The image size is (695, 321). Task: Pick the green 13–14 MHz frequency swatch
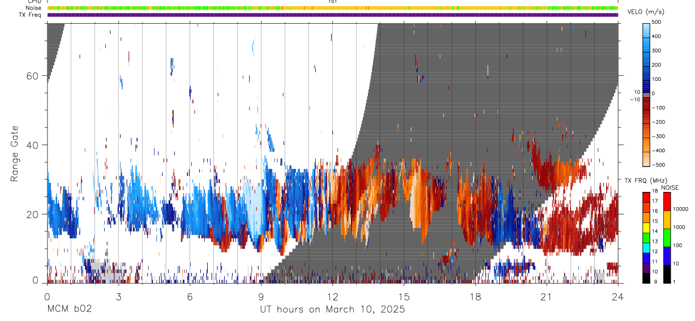click(x=646, y=237)
